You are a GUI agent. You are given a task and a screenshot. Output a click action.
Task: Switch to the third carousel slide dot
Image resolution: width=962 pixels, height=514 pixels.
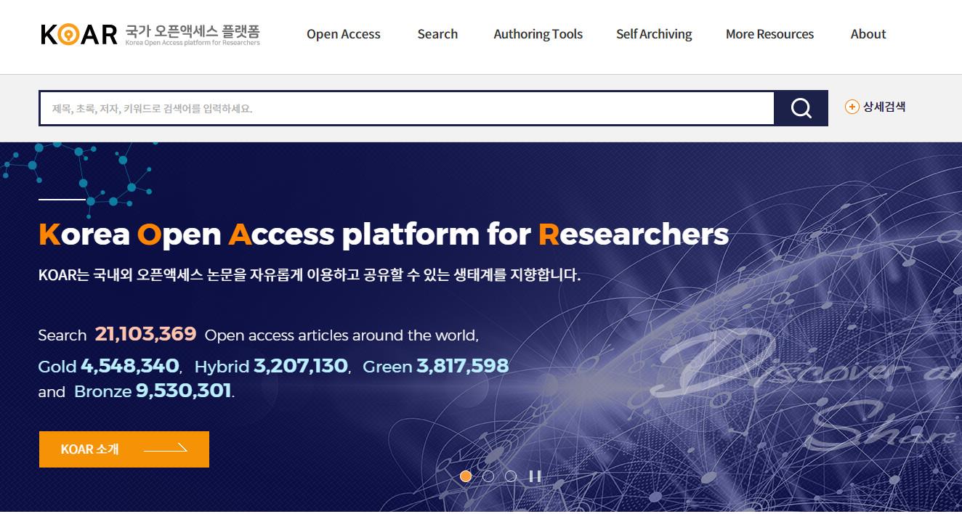tap(511, 476)
